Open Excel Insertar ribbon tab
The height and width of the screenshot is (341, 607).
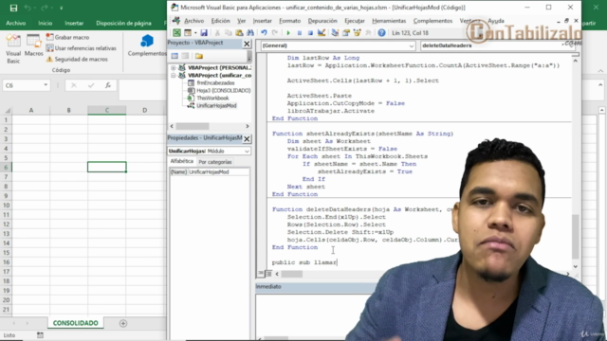74,23
